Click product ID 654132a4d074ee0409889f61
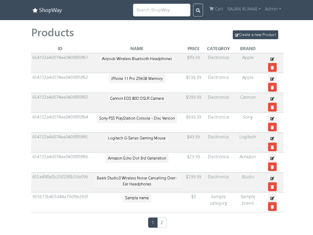This screenshot has height=235, width=313. click(x=60, y=57)
